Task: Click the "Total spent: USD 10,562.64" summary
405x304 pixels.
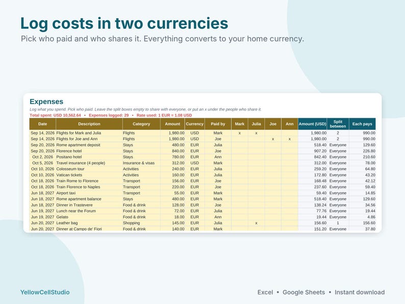Action: (x=55, y=115)
